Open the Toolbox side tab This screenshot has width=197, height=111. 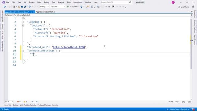[x=2, y=27]
